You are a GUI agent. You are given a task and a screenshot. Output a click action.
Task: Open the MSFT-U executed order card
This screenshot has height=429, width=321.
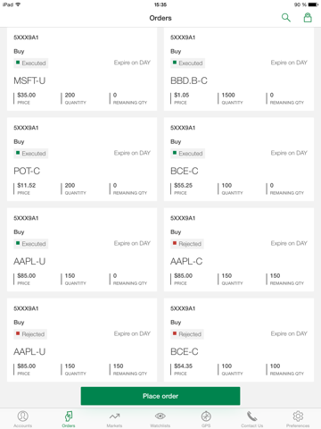pos(82,69)
